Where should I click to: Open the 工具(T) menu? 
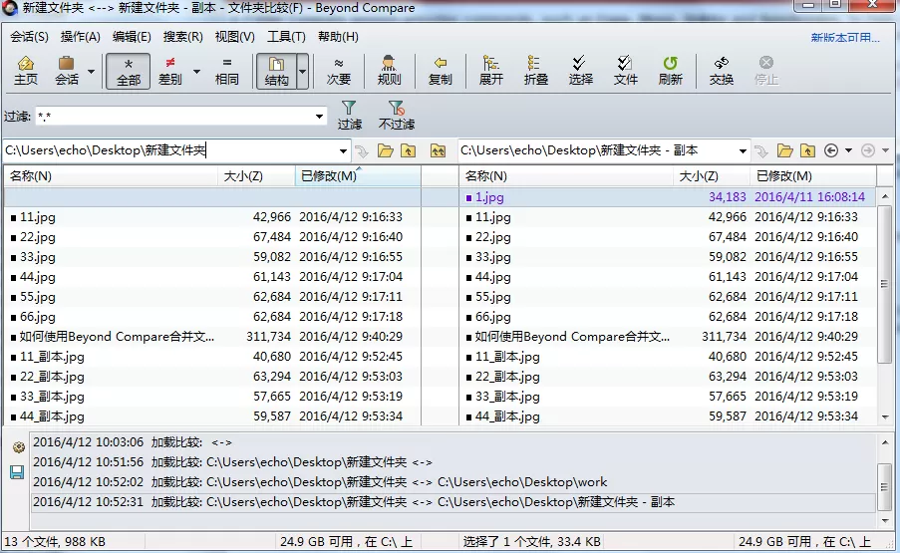(286, 37)
